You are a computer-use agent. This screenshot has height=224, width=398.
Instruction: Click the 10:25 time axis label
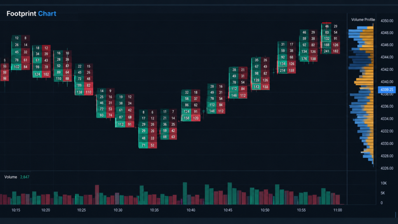82,210
